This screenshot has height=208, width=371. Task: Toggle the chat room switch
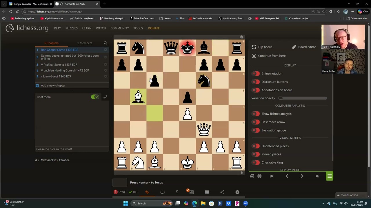(x=95, y=97)
